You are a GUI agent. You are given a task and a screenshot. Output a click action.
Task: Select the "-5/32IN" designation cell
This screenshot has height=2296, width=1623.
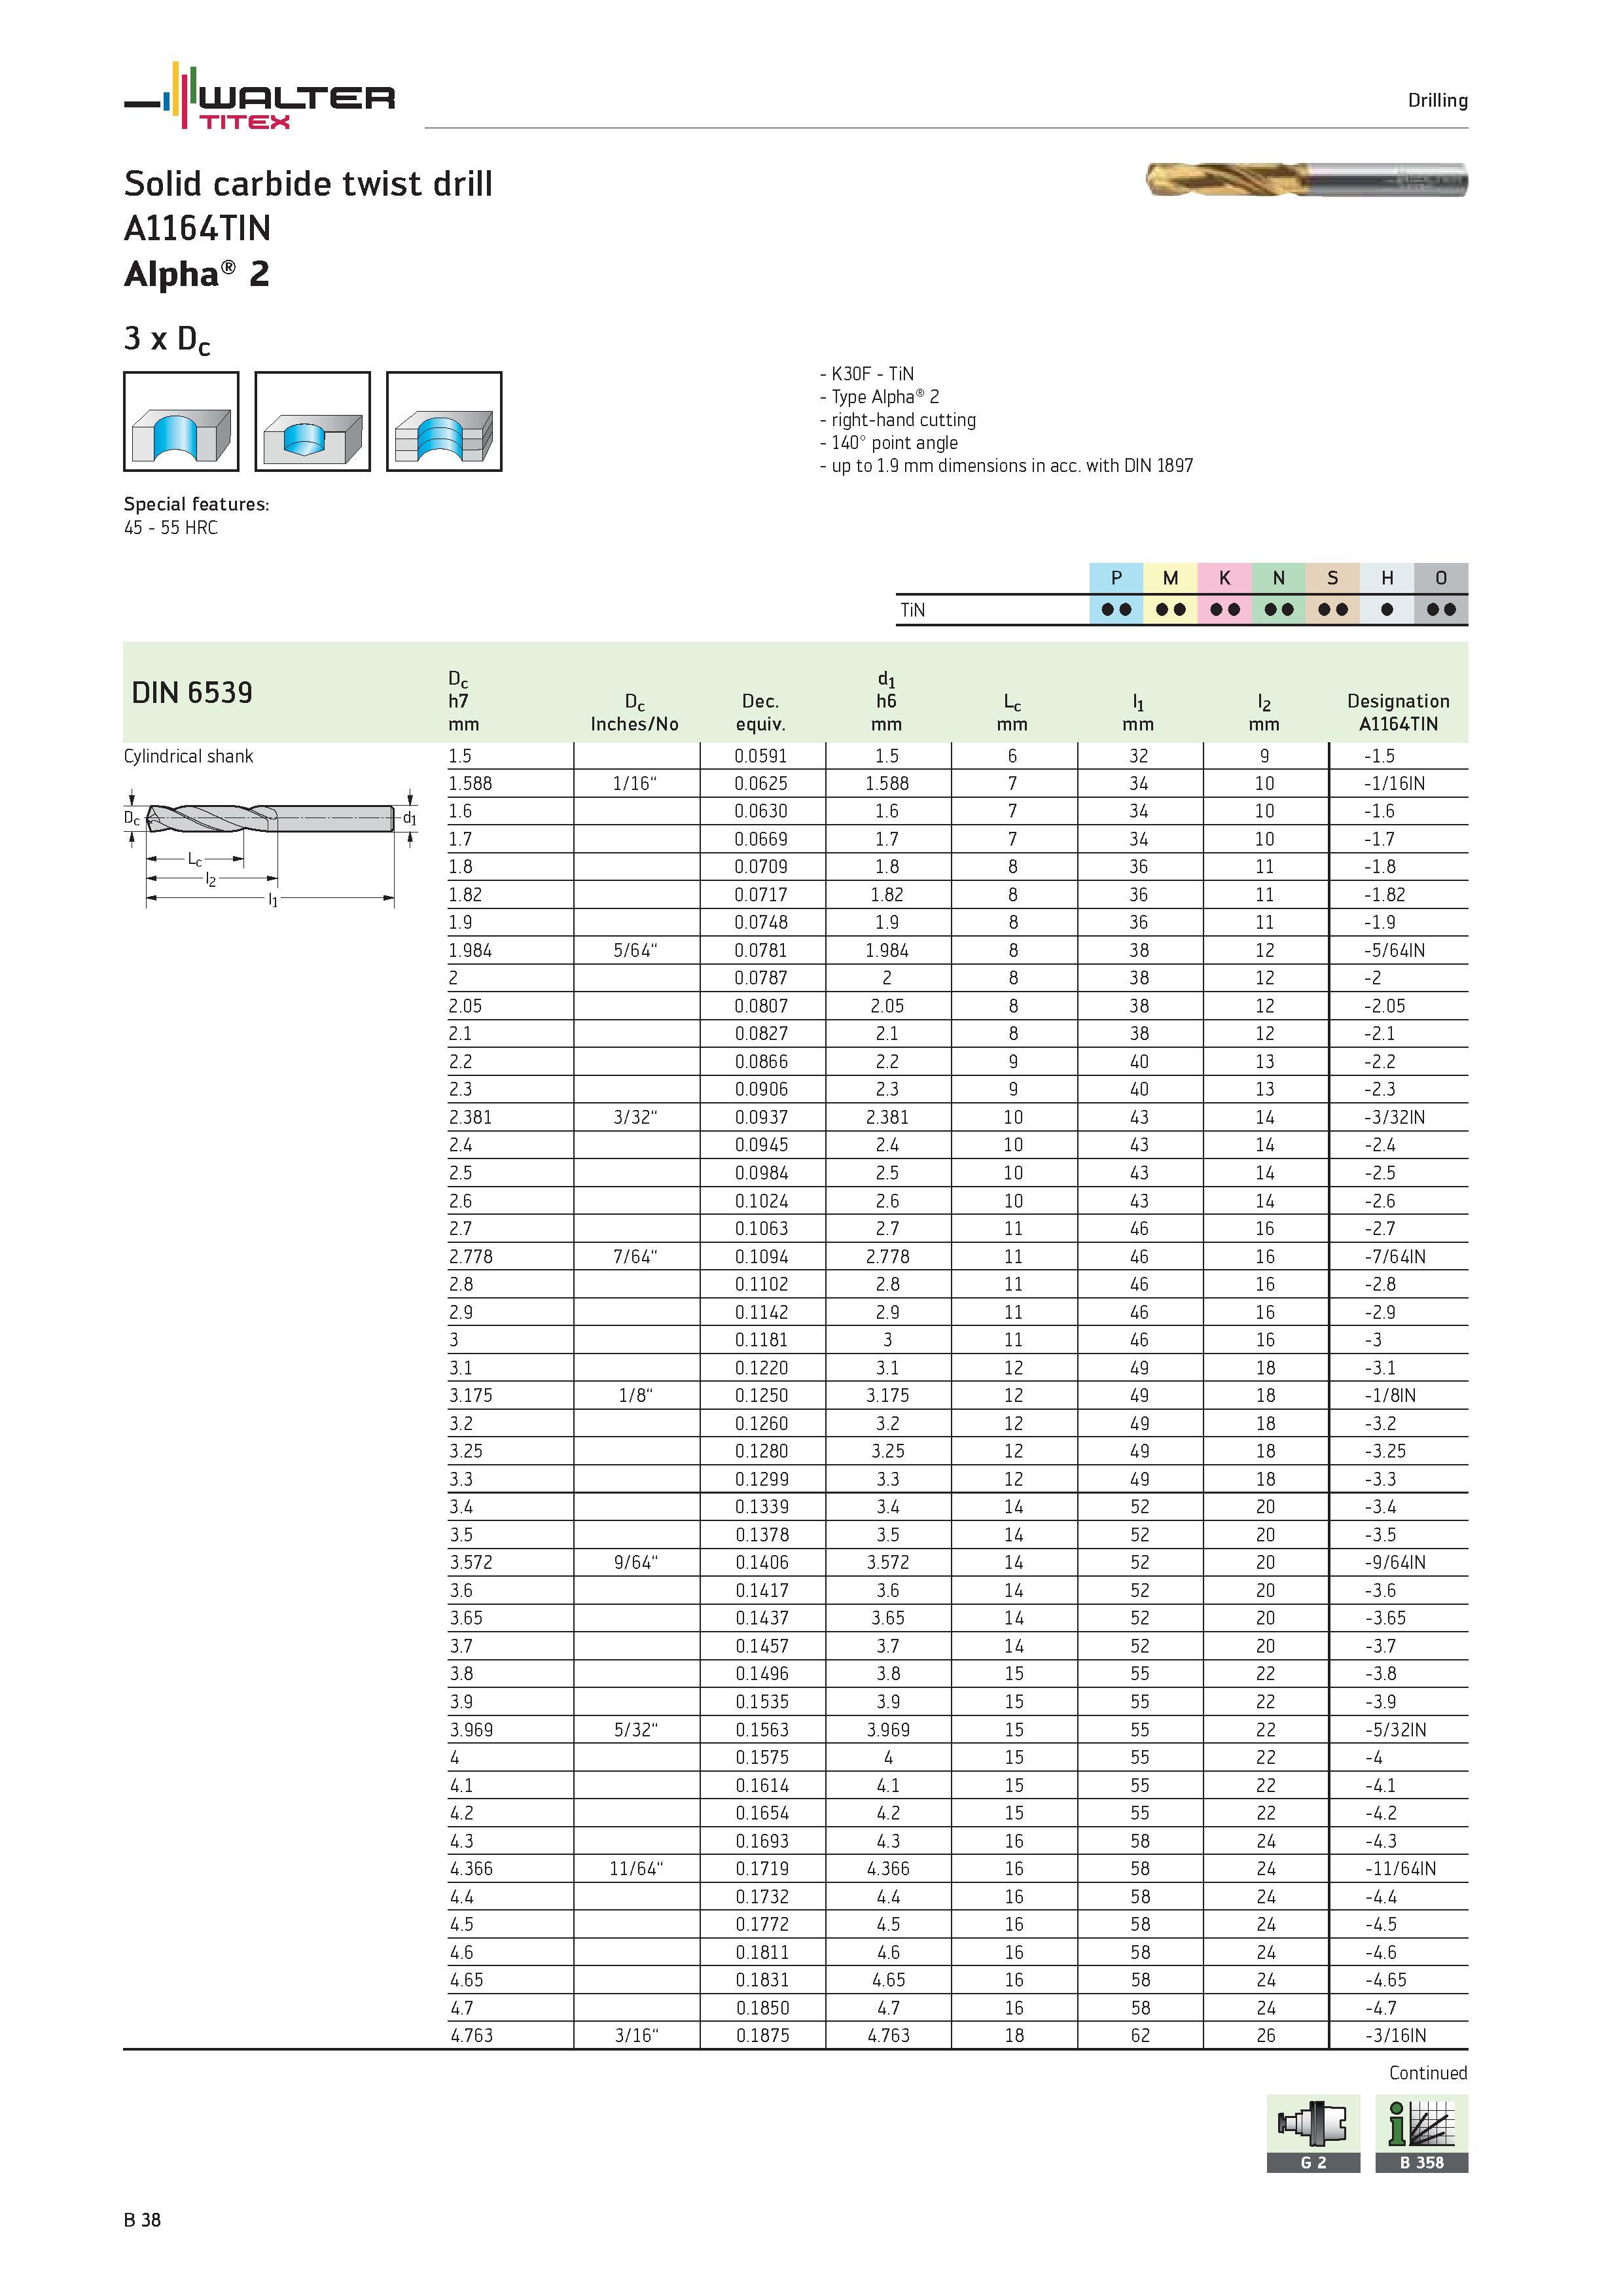(x=1395, y=1730)
